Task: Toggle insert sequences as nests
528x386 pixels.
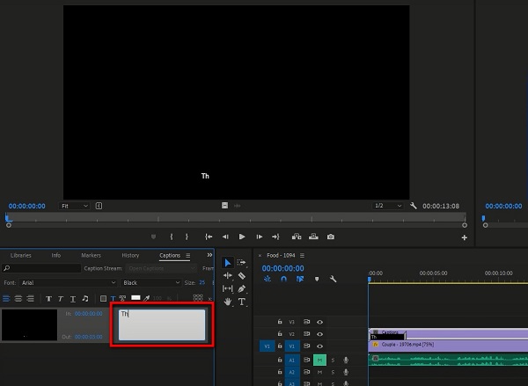Action: [268, 279]
